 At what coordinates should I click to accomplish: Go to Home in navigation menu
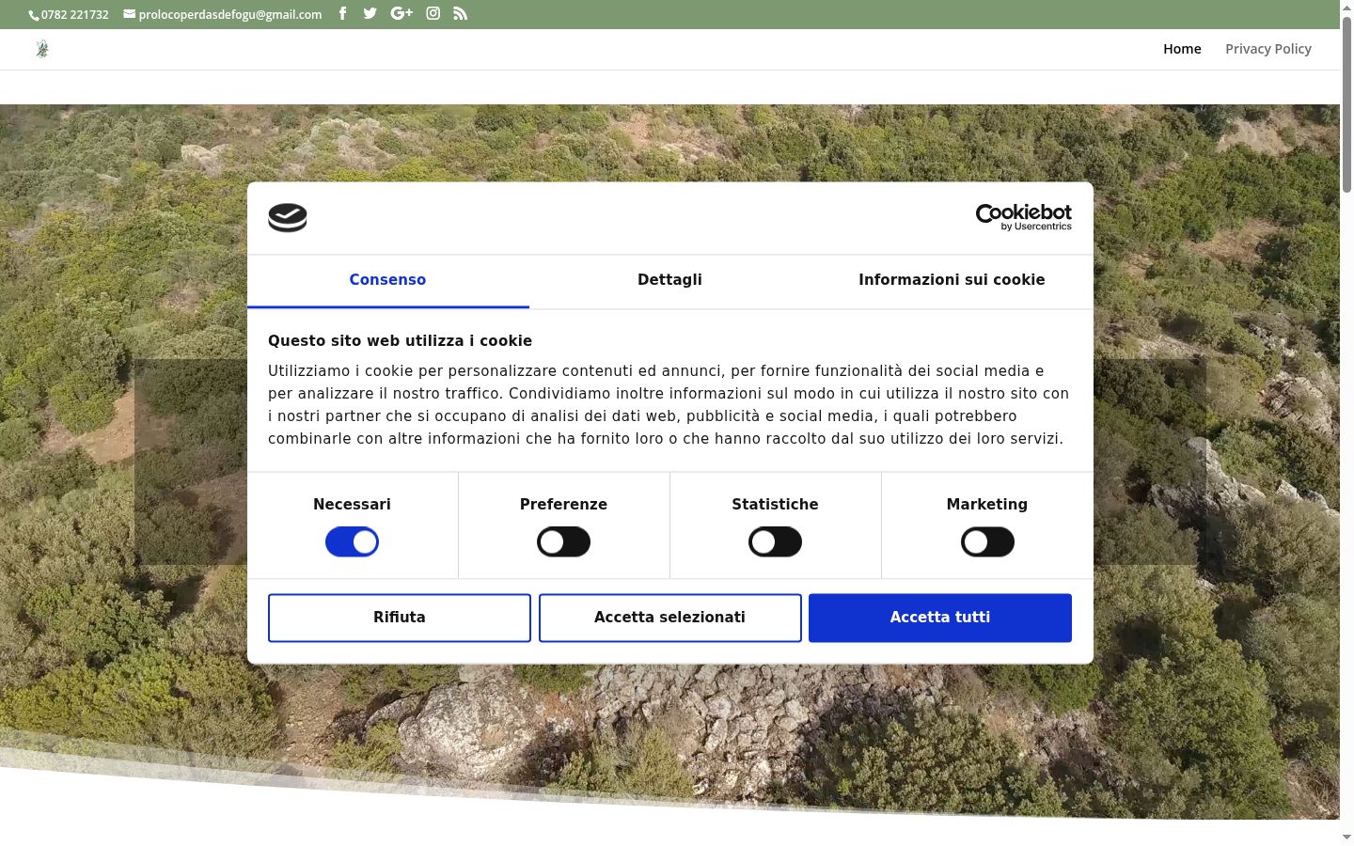point(1182,49)
